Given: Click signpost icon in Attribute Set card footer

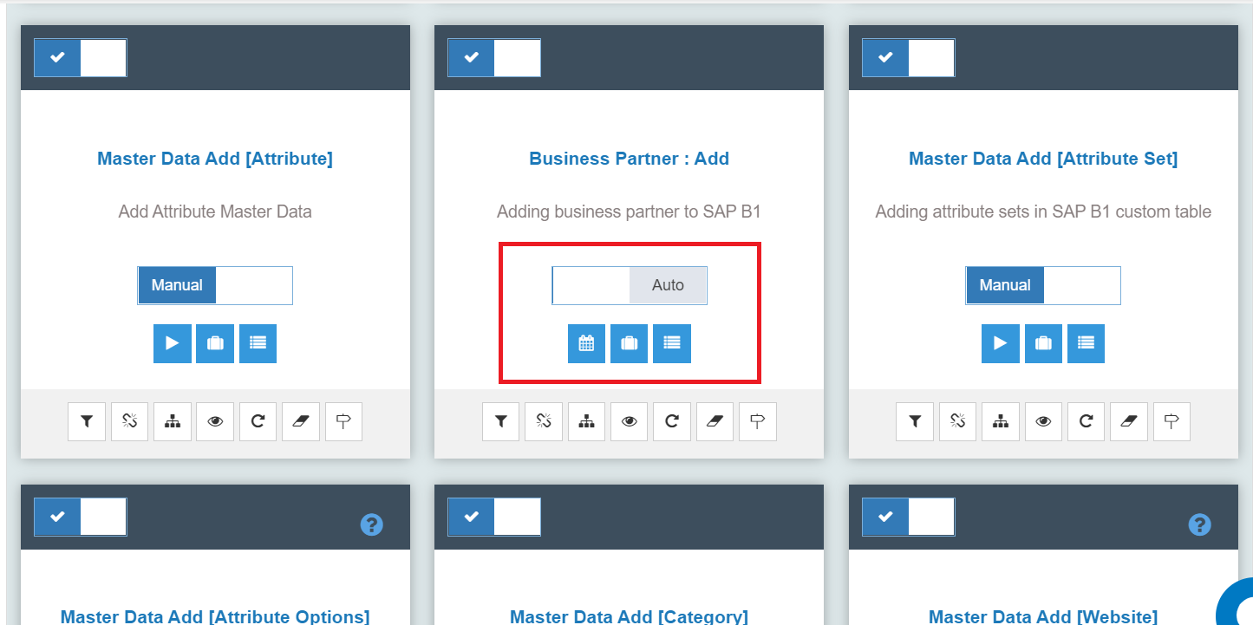Looking at the screenshot, I should [1171, 422].
